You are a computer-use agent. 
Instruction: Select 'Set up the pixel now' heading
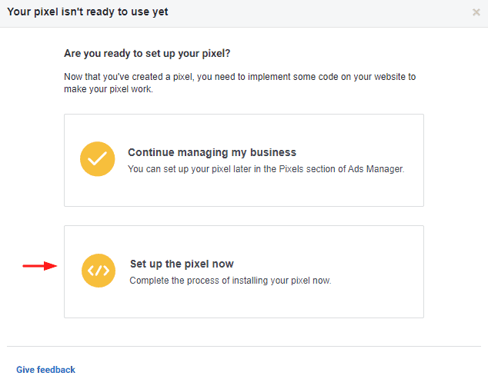coord(182,264)
